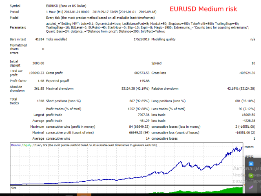
Task: Click Average consecutive wins value 14
Action: 148,139
